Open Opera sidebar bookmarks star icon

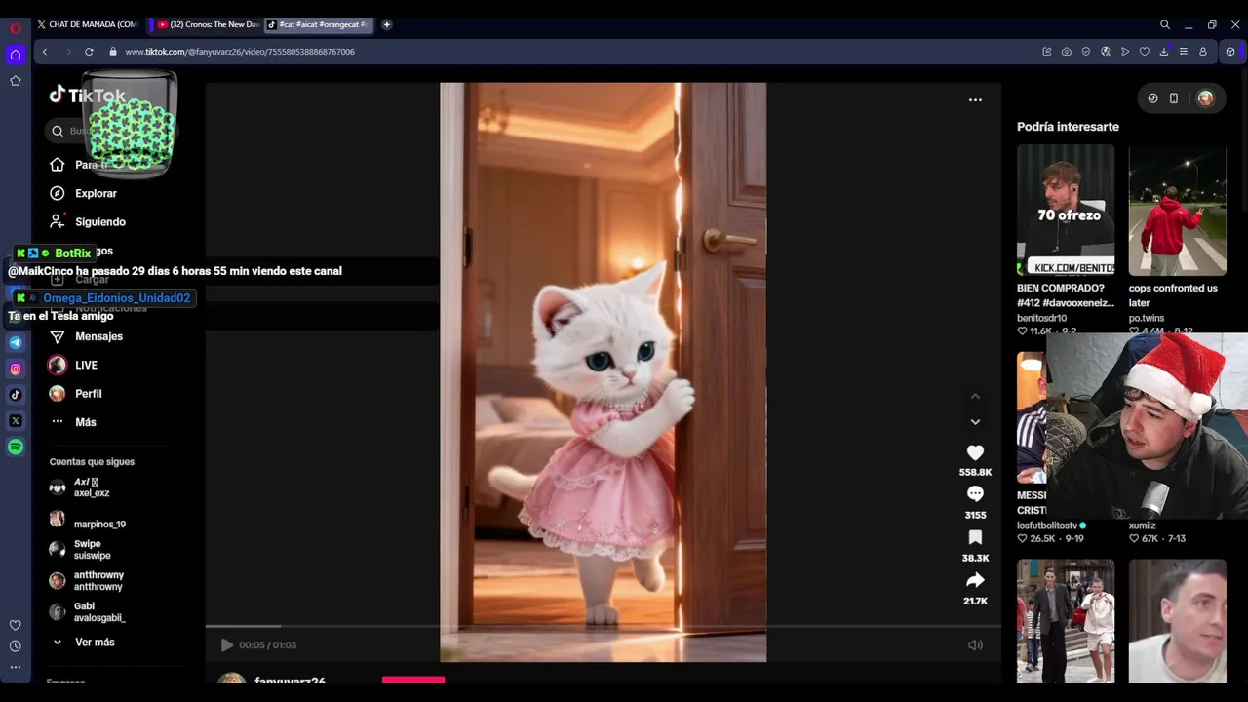point(16,81)
